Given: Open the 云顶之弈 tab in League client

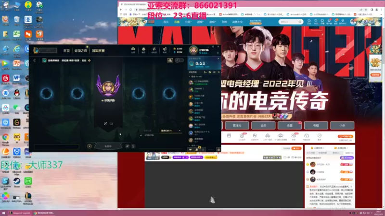Looking at the screenshot, I should pyautogui.click(x=81, y=51).
